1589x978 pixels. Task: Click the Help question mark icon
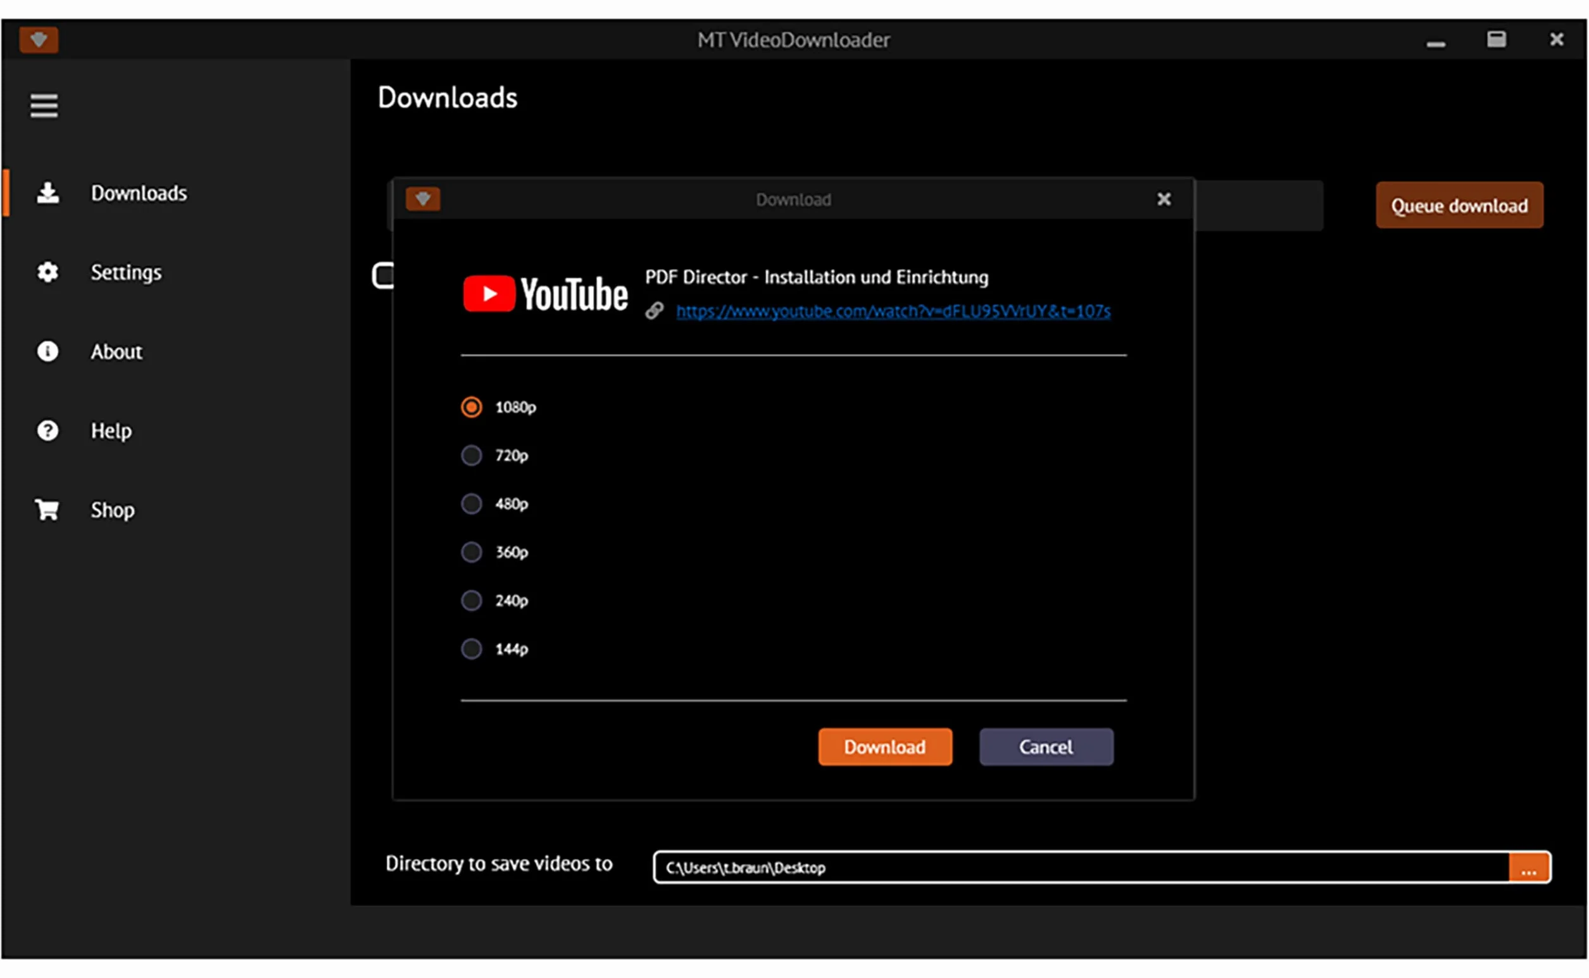[48, 431]
